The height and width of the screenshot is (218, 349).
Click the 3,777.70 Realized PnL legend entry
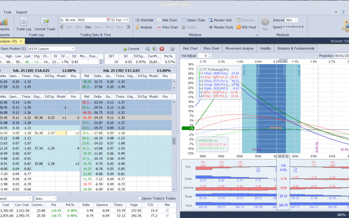click(x=214, y=70)
